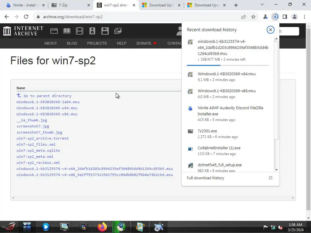
Task: Open the Video film strip icon
Action: pos(80,31)
